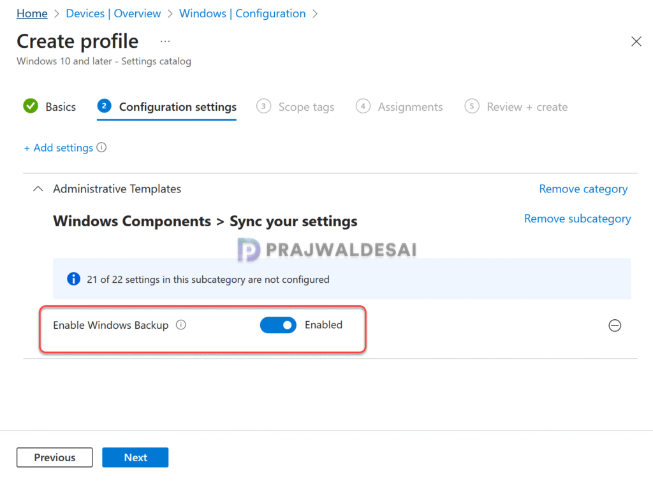Image resolution: width=653 pixels, height=481 pixels.
Task: Click the '21 of 22 settings' message
Action: [209, 279]
